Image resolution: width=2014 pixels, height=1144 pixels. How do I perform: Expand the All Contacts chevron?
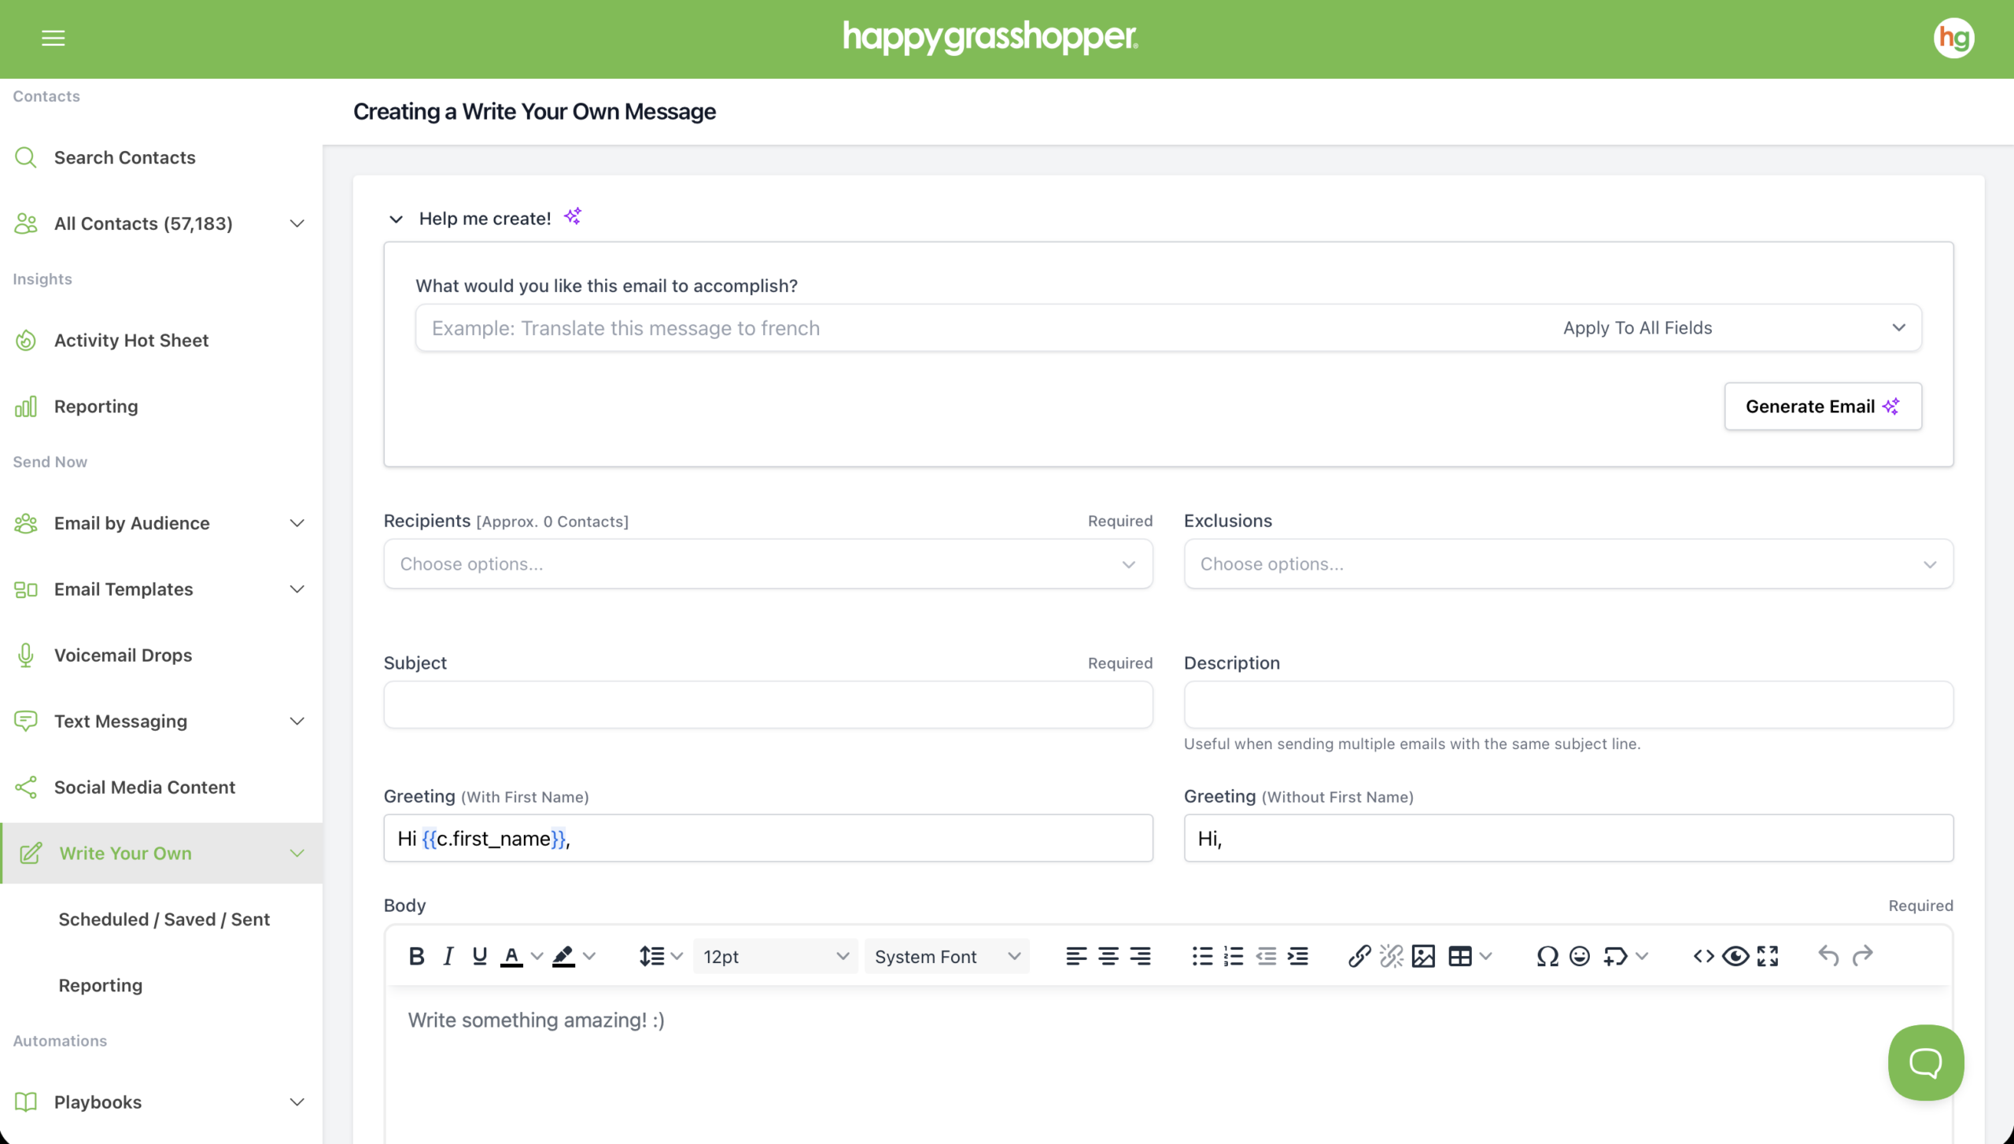coord(297,223)
